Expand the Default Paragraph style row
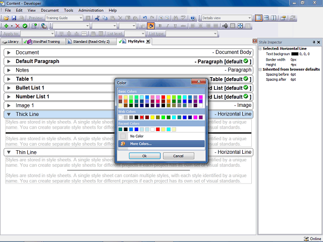The image size is (323, 242). coord(9,62)
